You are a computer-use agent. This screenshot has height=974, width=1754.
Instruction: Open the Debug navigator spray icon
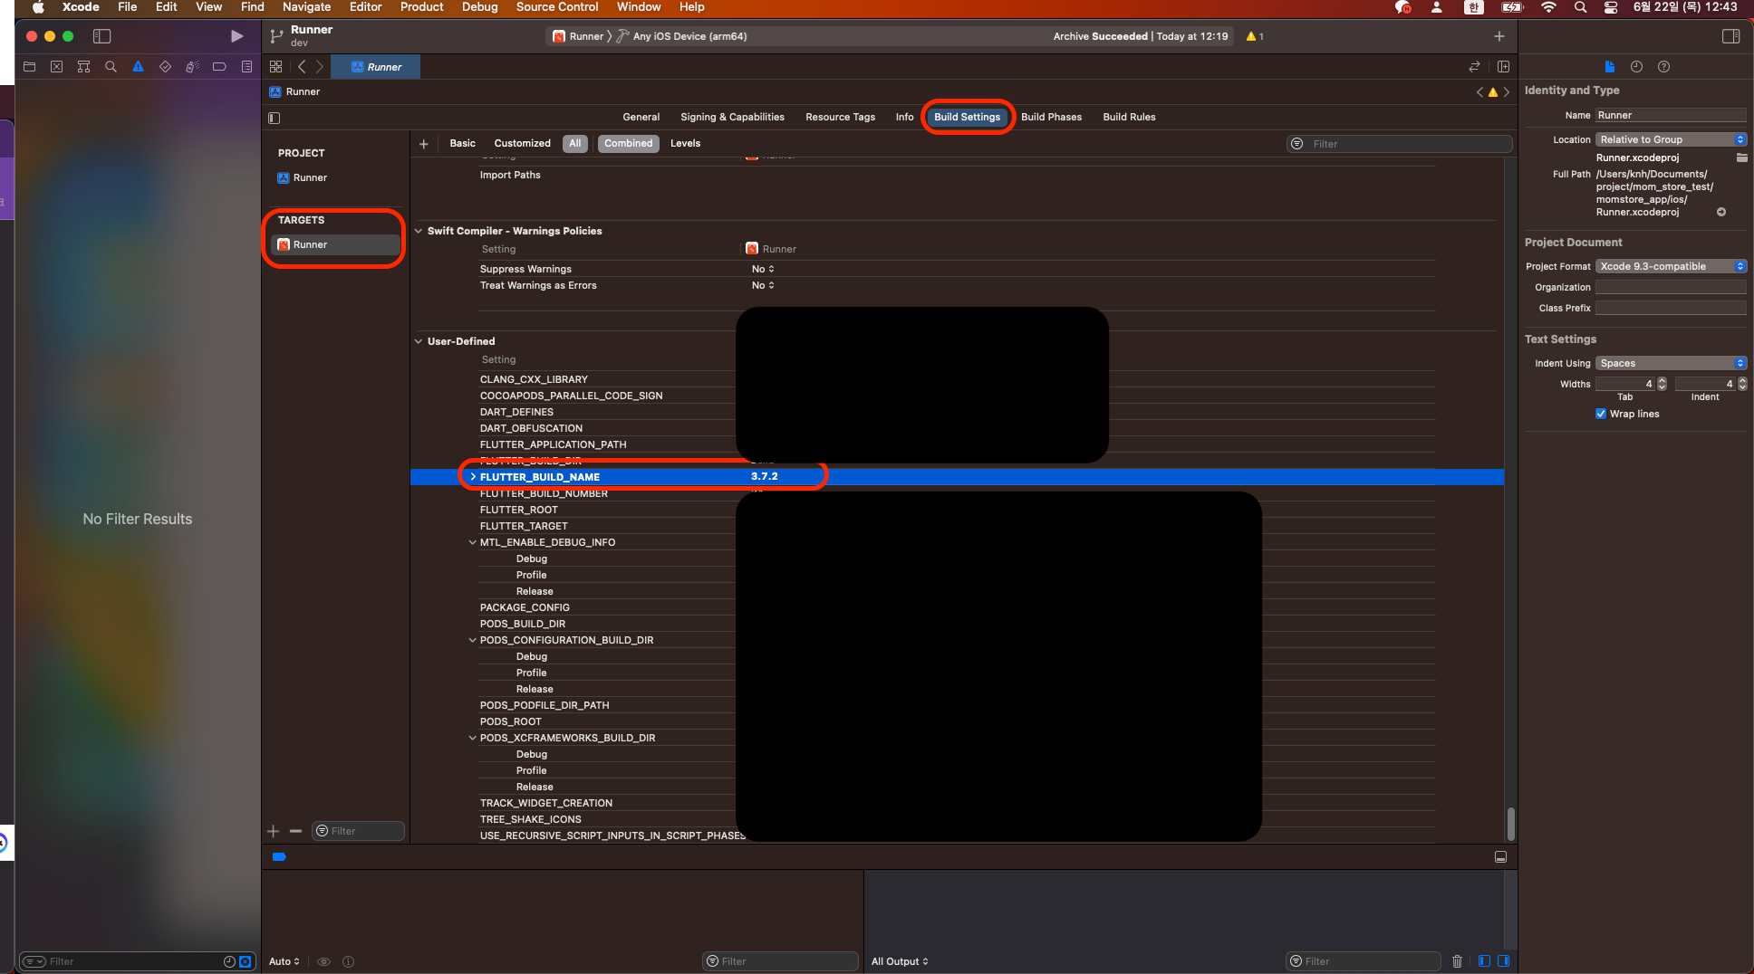pyautogui.click(x=192, y=67)
